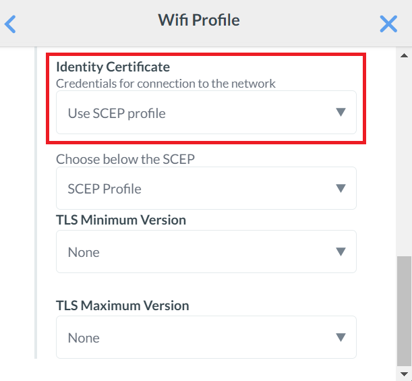Screen dimensions: 412x381
Task: Click the Identity Certificate dropdown arrow
Action: point(341,113)
